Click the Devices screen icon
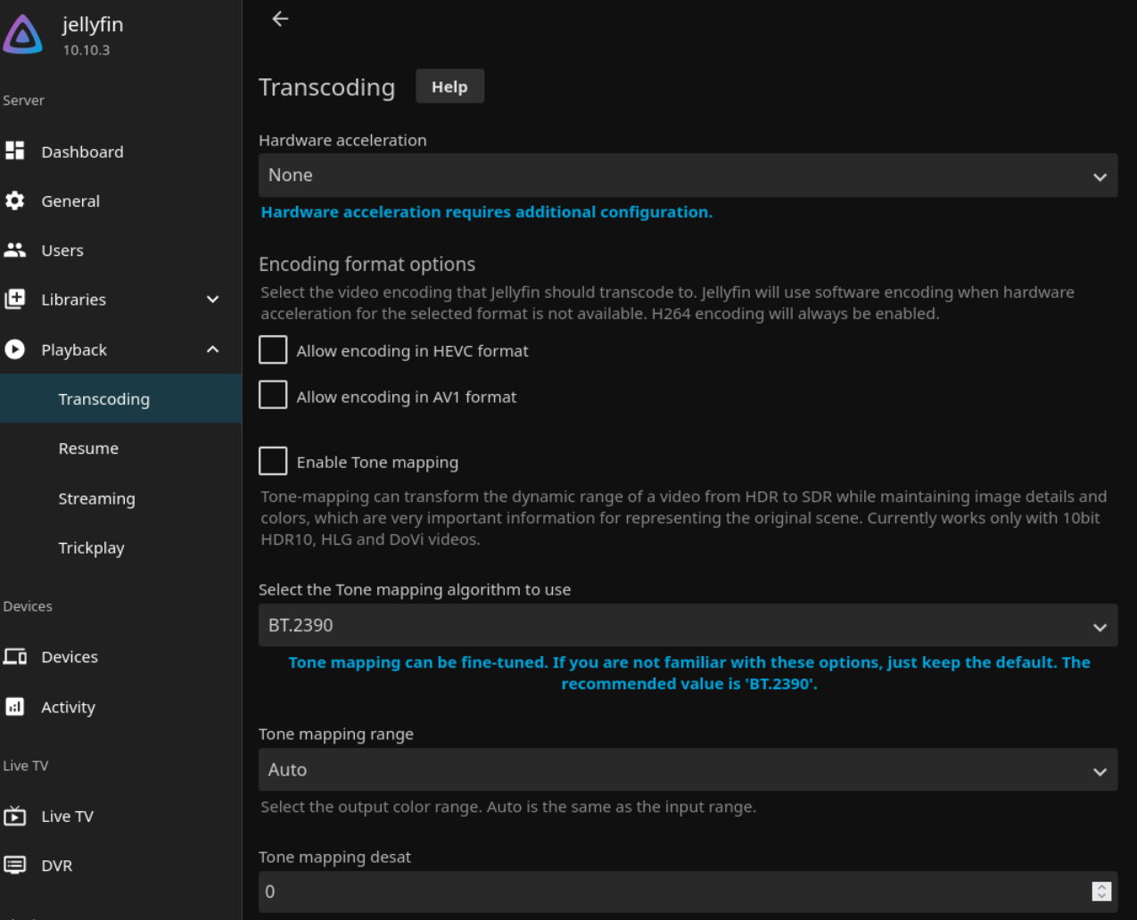 (15, 657)
